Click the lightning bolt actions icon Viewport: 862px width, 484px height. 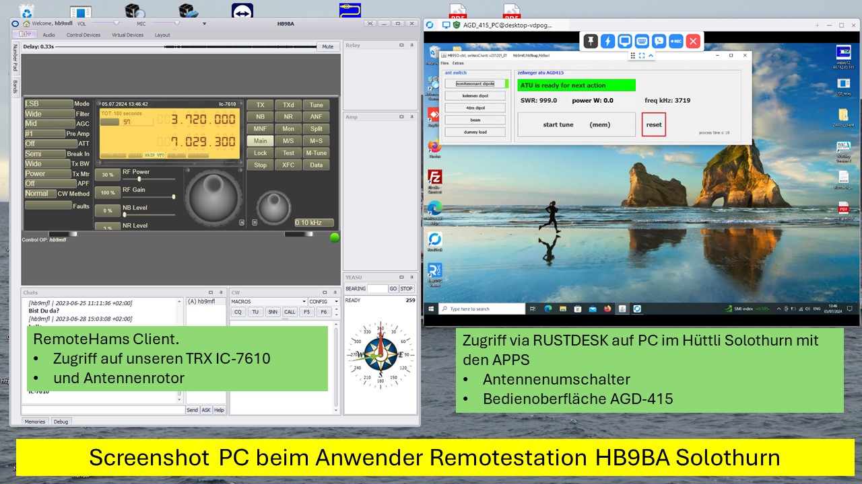(x=607, y=41)
